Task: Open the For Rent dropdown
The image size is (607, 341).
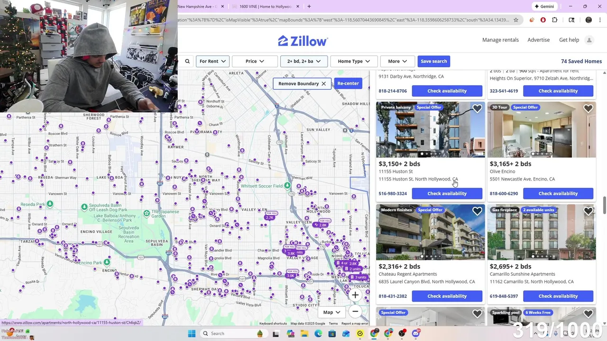Action: [212, 61]
